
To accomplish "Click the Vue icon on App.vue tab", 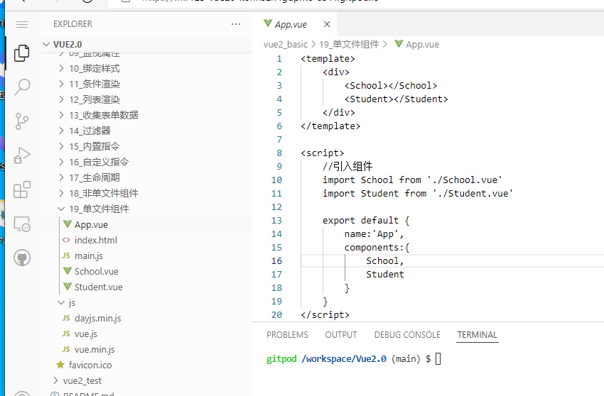I will point(268,24).
